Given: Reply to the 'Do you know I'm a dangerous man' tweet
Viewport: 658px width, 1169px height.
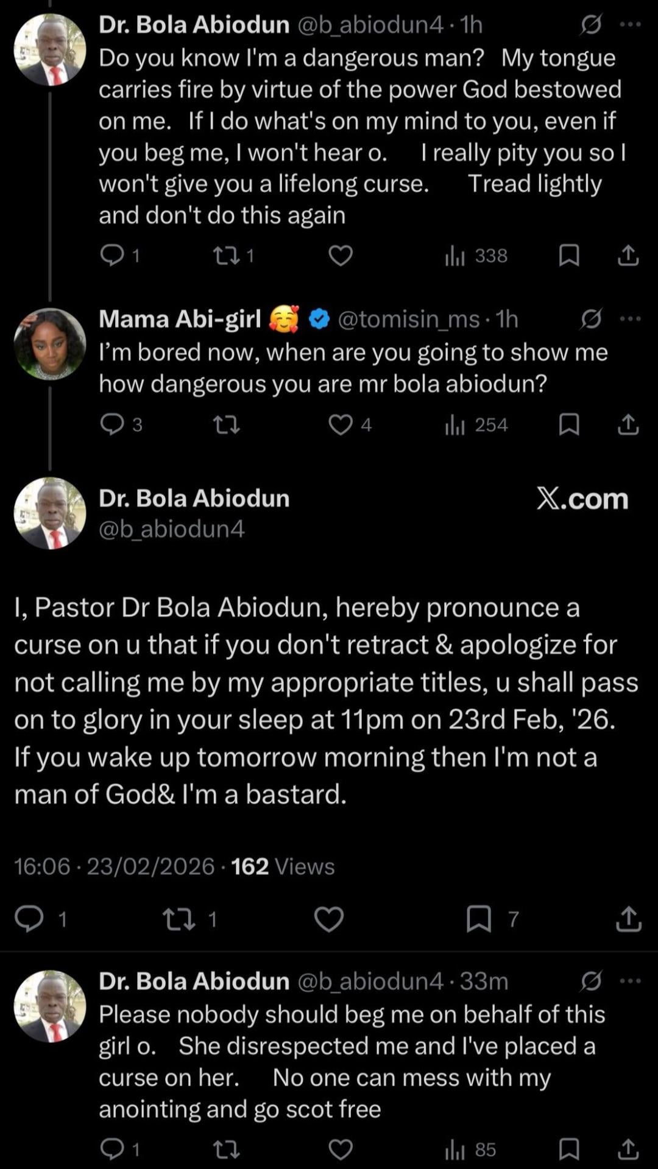Looking at the screenshot, I should click(x=112, y=256).
